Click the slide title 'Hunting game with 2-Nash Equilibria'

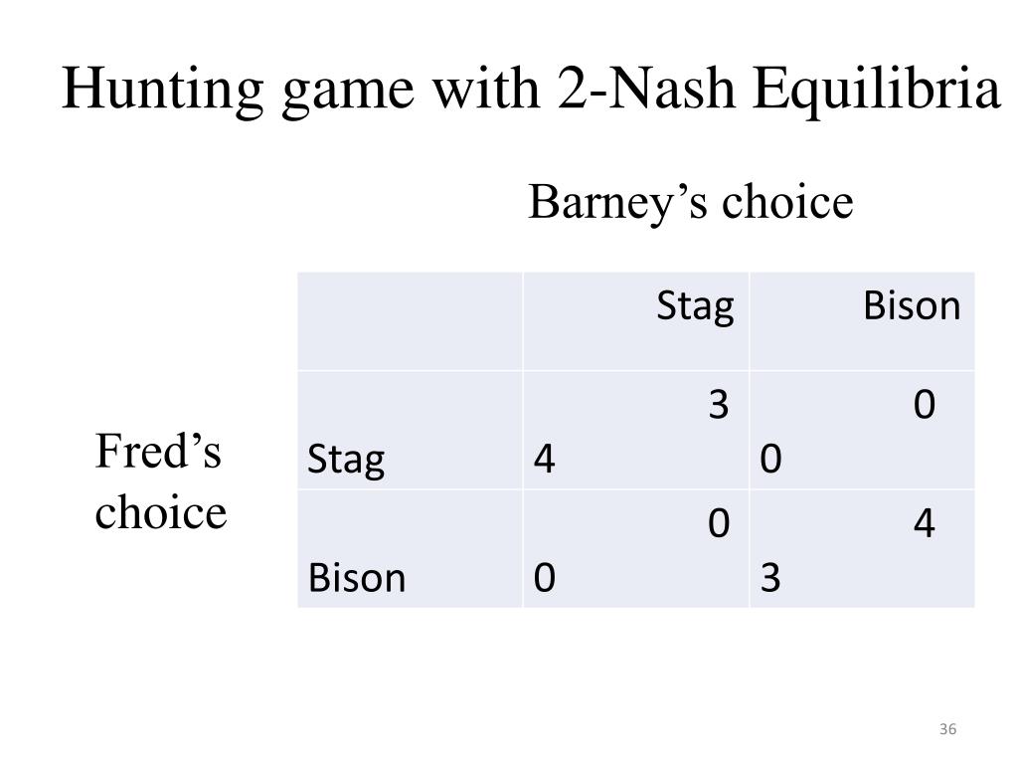click(x=531, y=90)
